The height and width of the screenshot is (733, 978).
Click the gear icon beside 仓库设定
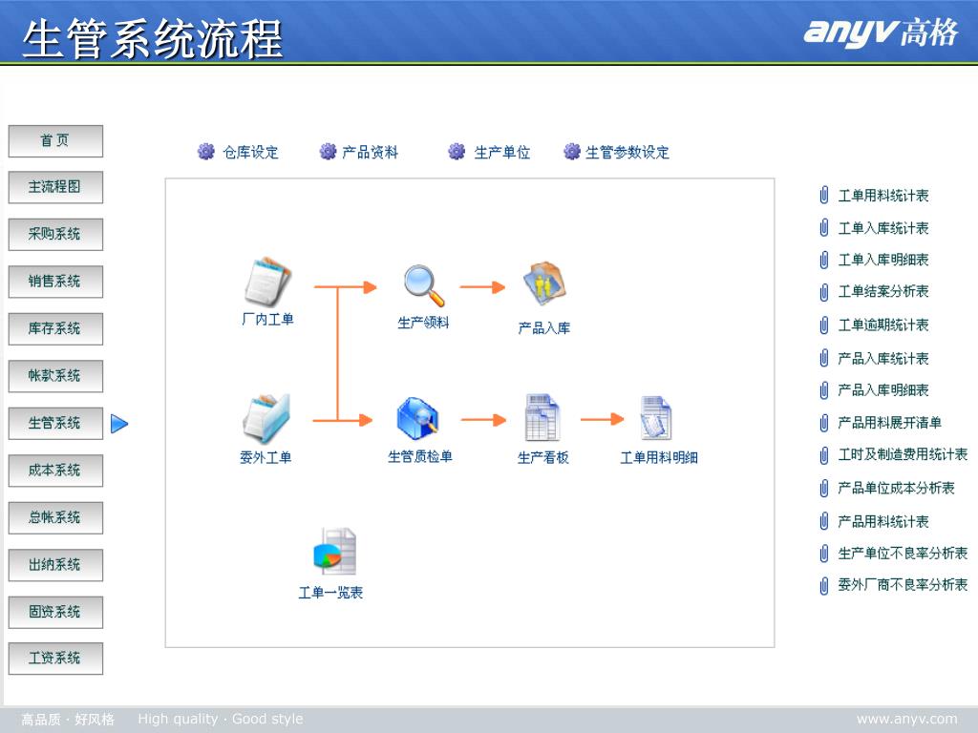(206, 152)
